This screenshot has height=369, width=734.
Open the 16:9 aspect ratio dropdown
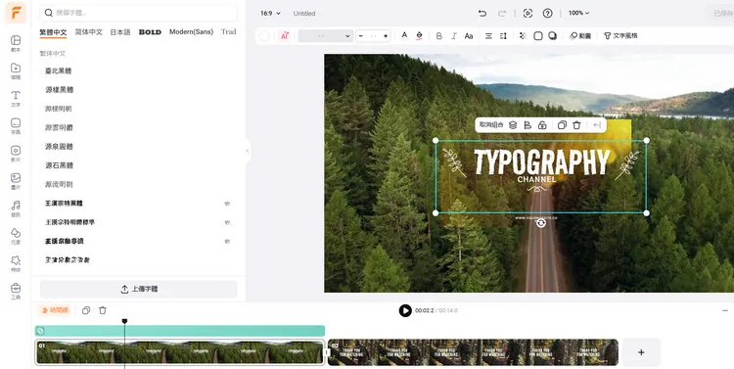[x=270, y=13]
